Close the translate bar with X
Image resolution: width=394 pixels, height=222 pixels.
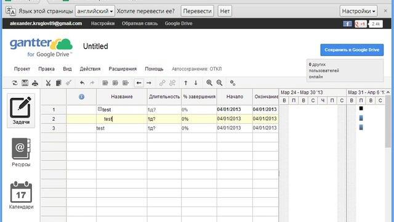click(x=385, y=11)
